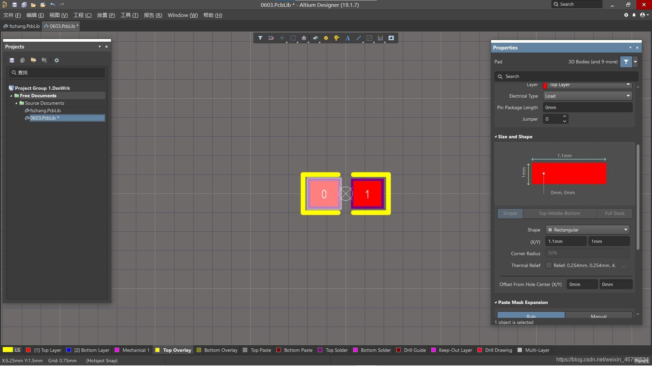
Task: Set Paste Mask Expansion to Rule
Action: 531,315
